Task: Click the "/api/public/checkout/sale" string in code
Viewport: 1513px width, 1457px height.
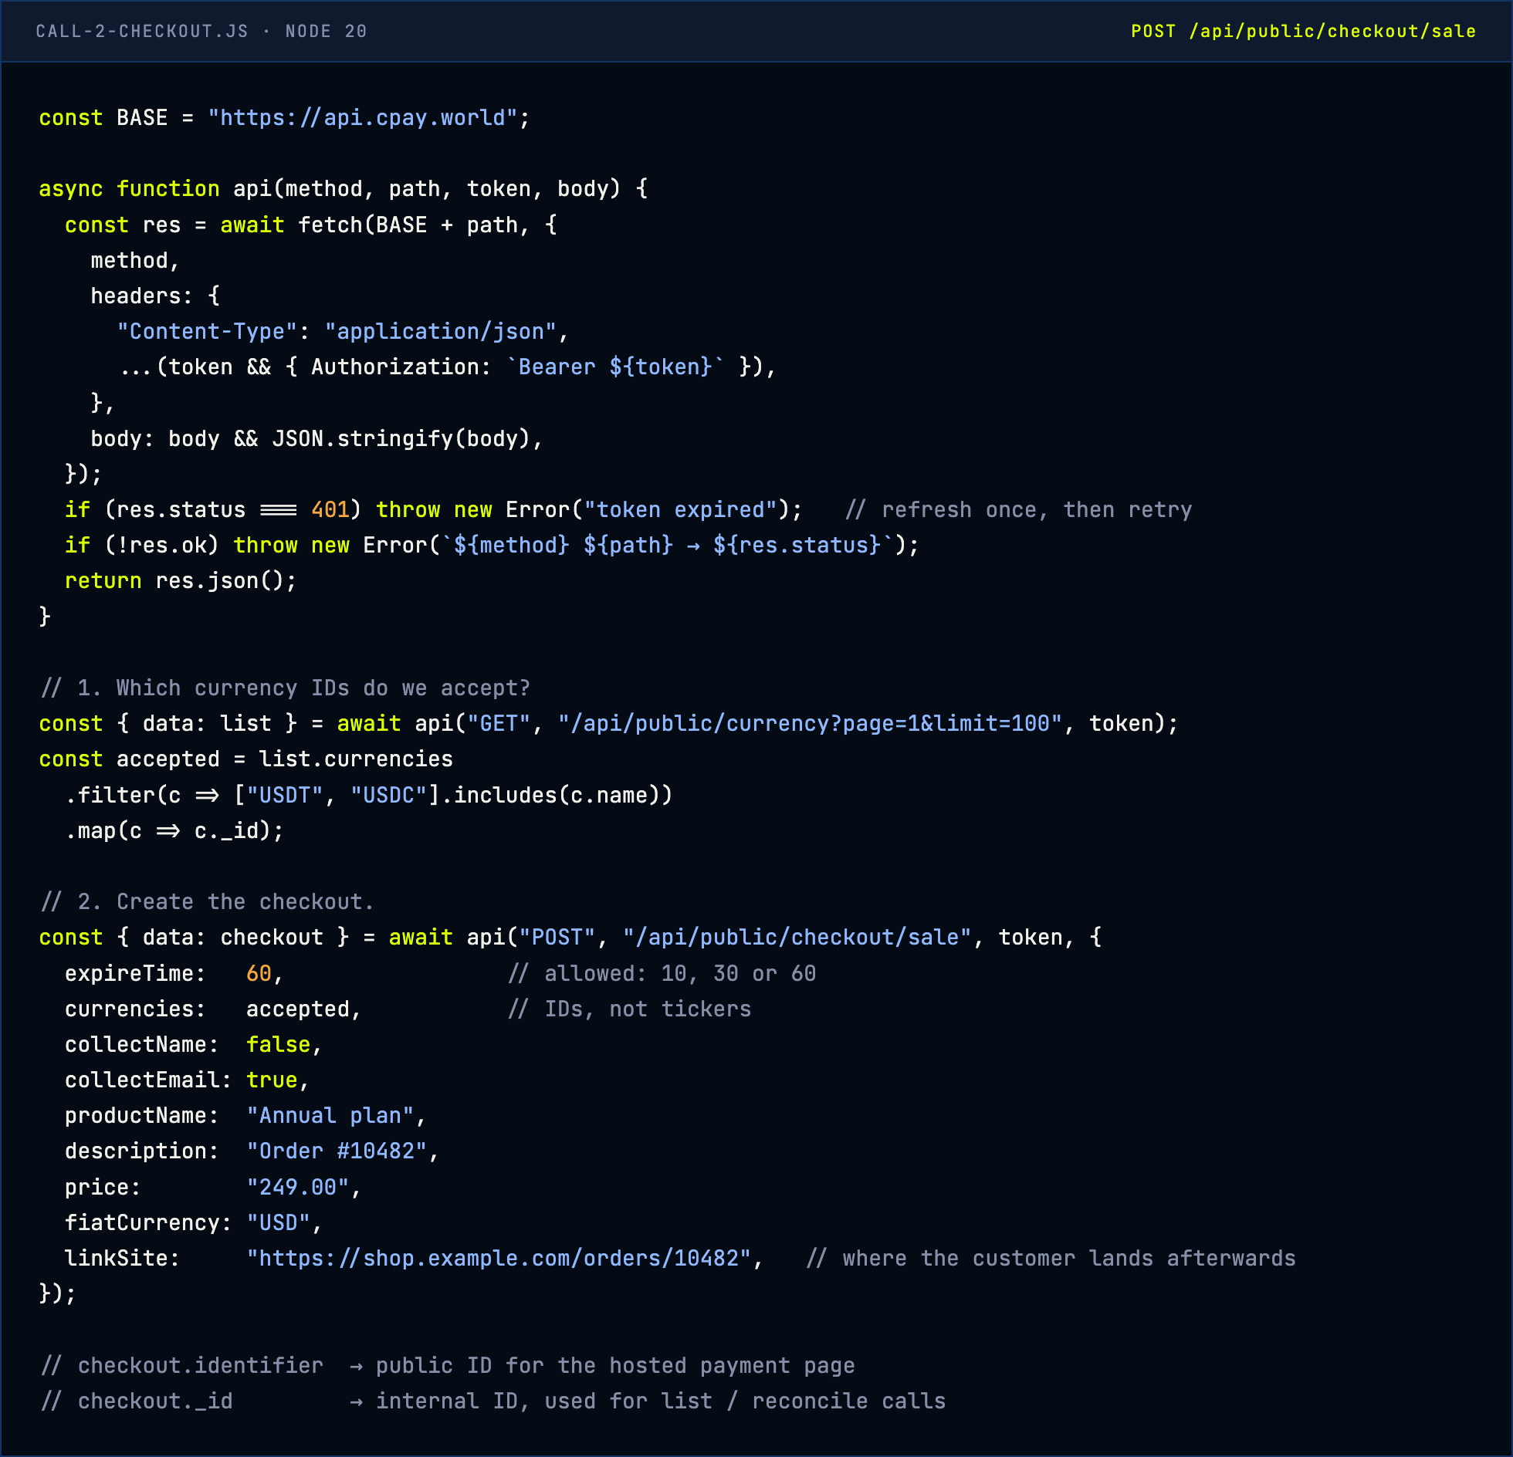Action: tap(797, 937)
